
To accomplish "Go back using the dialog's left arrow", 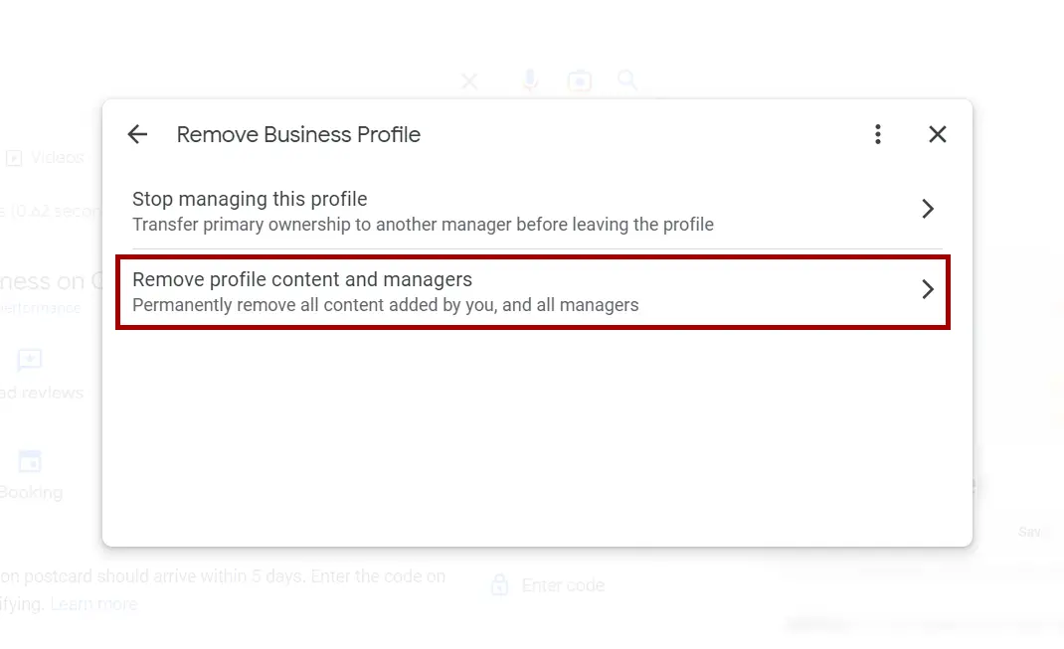I will pyautogui.click(x=137, y=134).
